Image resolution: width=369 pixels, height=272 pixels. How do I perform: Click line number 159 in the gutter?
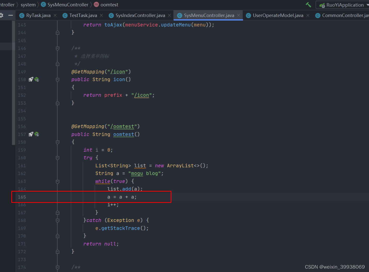[22, 150]
